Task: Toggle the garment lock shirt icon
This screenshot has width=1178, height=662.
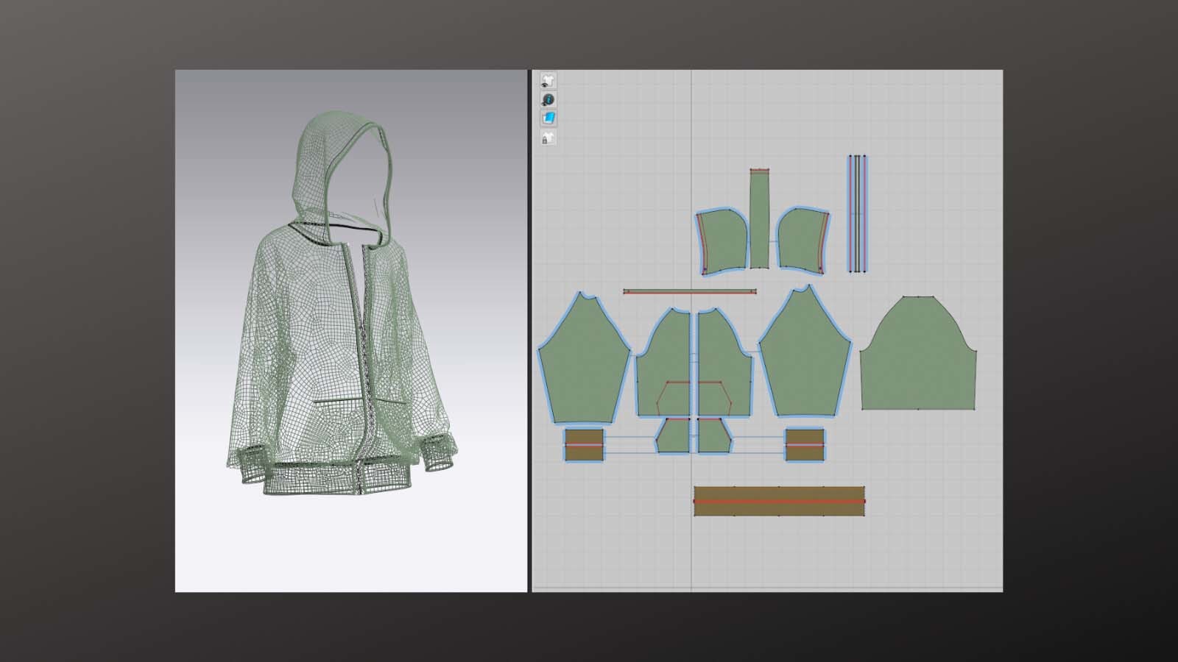Action: pyautogui.click(x=548, y=138)
